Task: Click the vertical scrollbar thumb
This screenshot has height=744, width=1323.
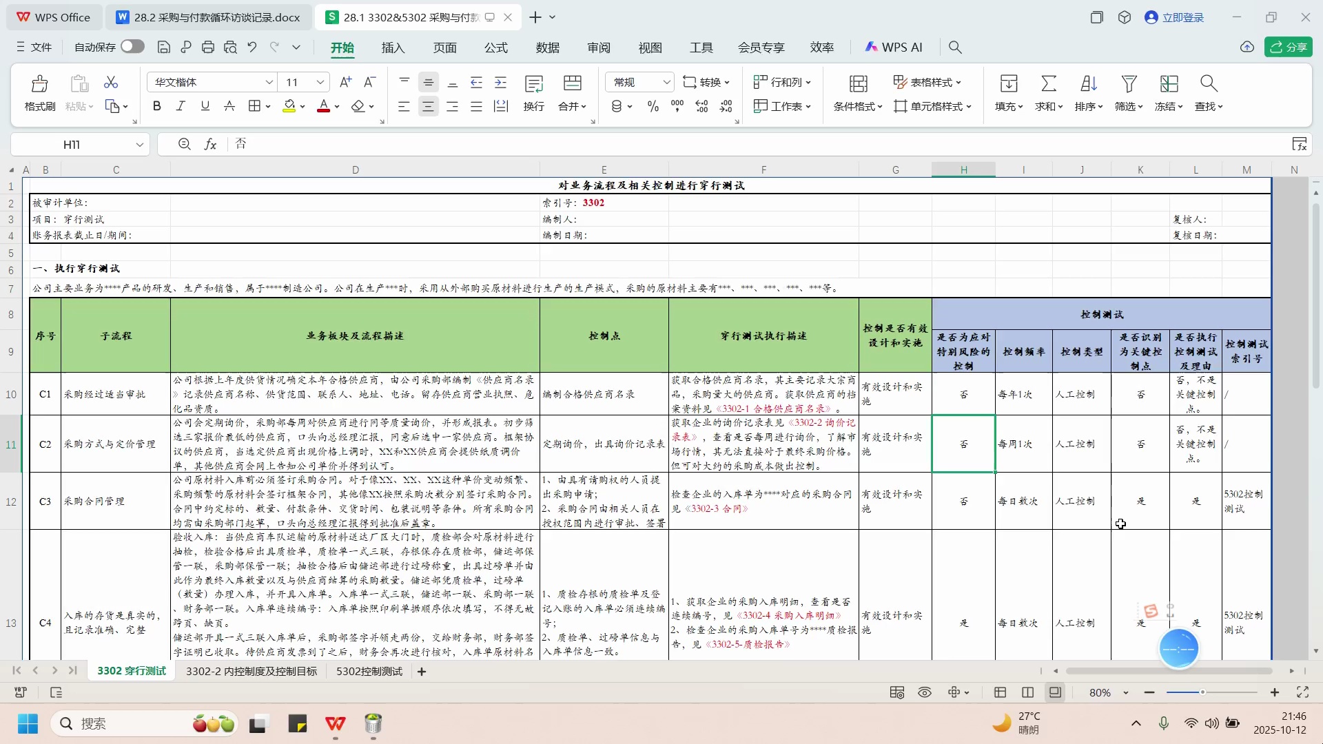Action: [x=1315, y=295]
